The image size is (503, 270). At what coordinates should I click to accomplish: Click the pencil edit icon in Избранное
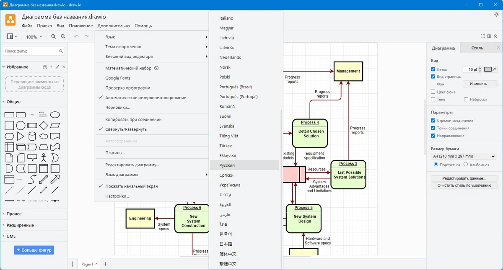tap(57, 67)
